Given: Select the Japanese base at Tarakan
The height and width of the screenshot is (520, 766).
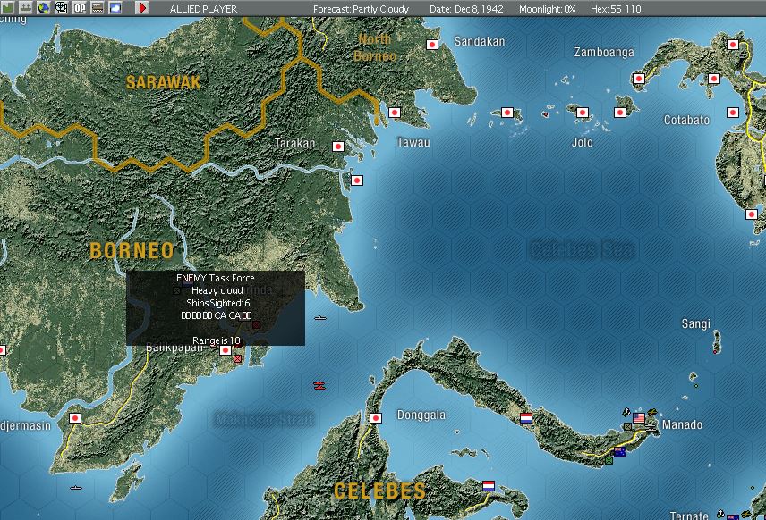Looking at the screenshot, I should [338, 147].
